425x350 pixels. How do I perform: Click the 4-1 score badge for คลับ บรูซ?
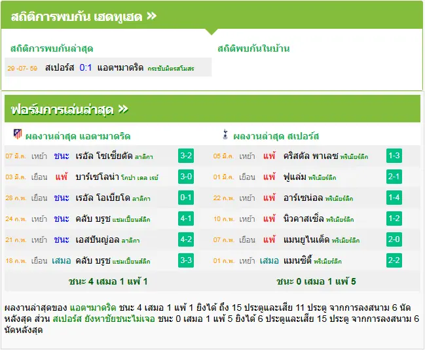coord(186,219)
